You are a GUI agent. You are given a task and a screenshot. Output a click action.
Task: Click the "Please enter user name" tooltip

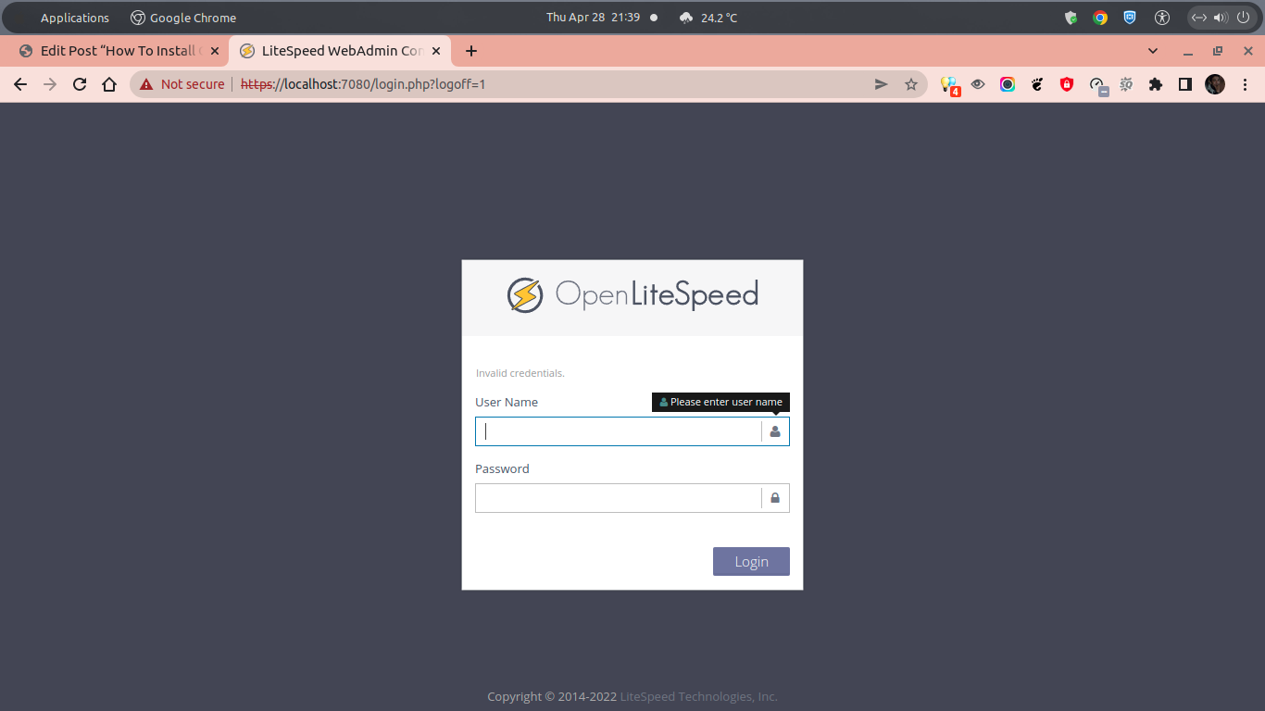click(720, 402)
